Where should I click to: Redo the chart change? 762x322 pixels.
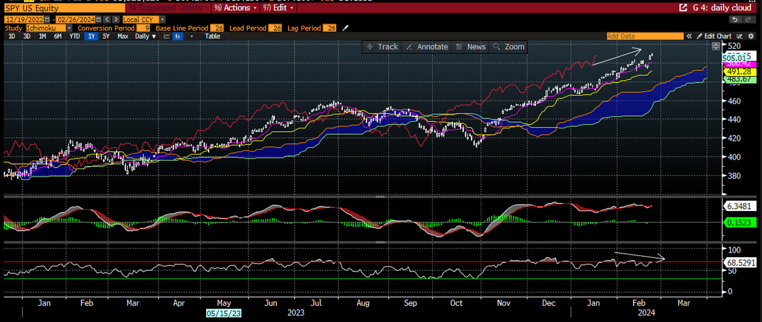click(x=749, y=19)
